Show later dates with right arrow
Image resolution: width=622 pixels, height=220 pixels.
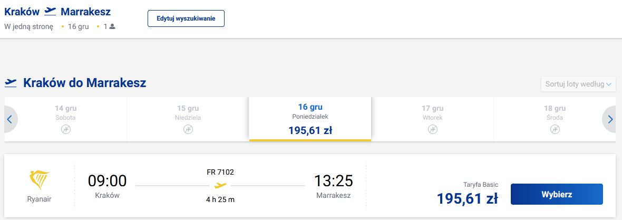pos(610,120)
